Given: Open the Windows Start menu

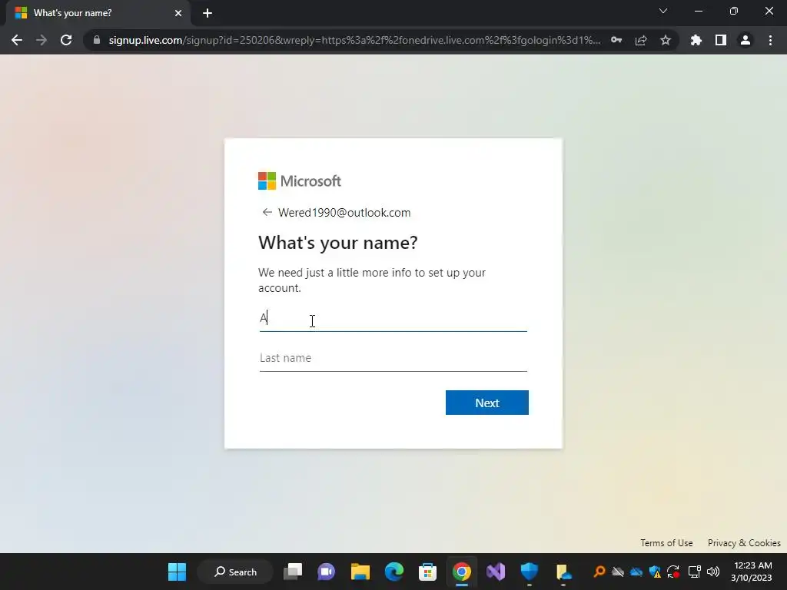Looking at the screenshot, I should click(178, 572).
